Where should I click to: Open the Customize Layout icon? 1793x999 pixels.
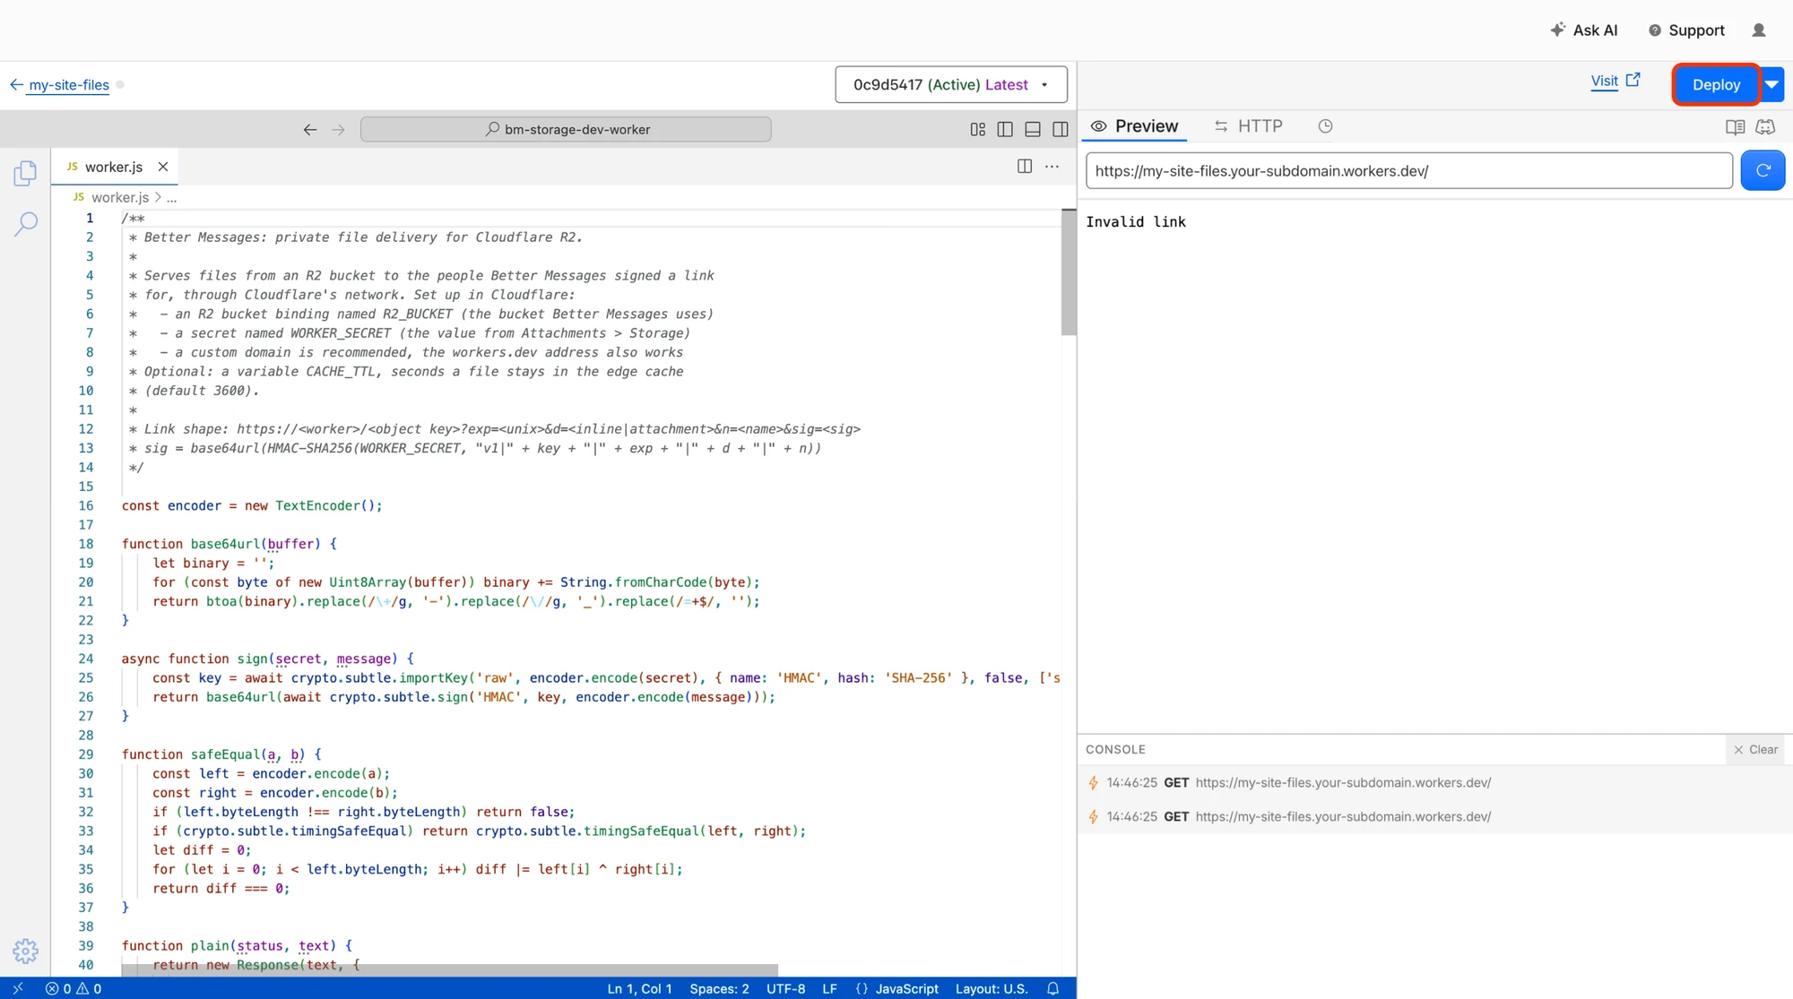click(x=978, y=129)
